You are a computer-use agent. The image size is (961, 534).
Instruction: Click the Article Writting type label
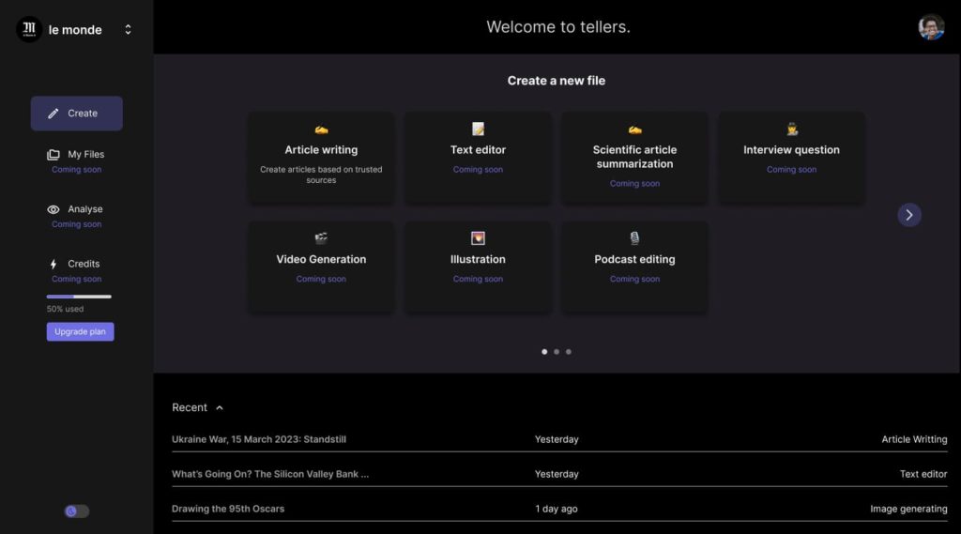(x=914, y=439)
